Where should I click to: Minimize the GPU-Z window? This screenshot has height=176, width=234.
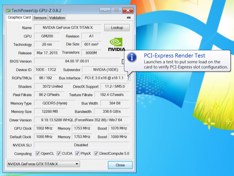[x=105, y=10]
